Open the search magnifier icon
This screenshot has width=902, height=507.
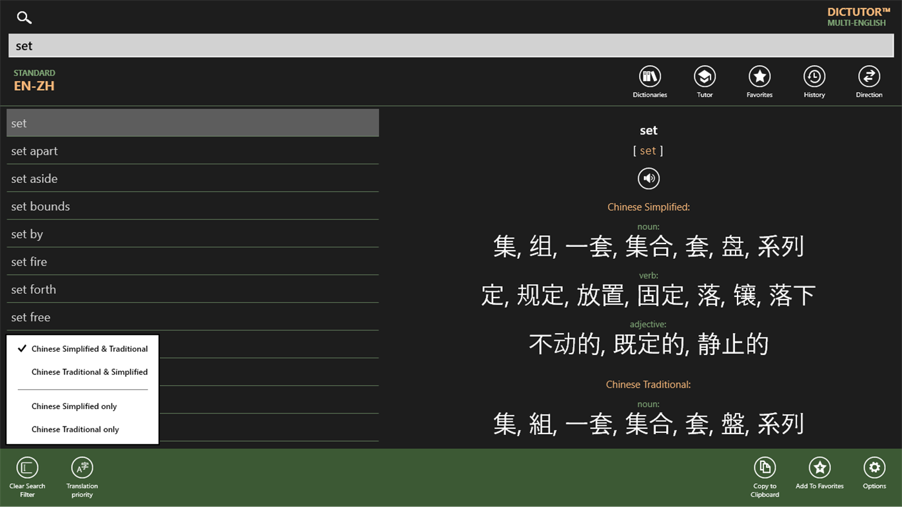[24, 17]
